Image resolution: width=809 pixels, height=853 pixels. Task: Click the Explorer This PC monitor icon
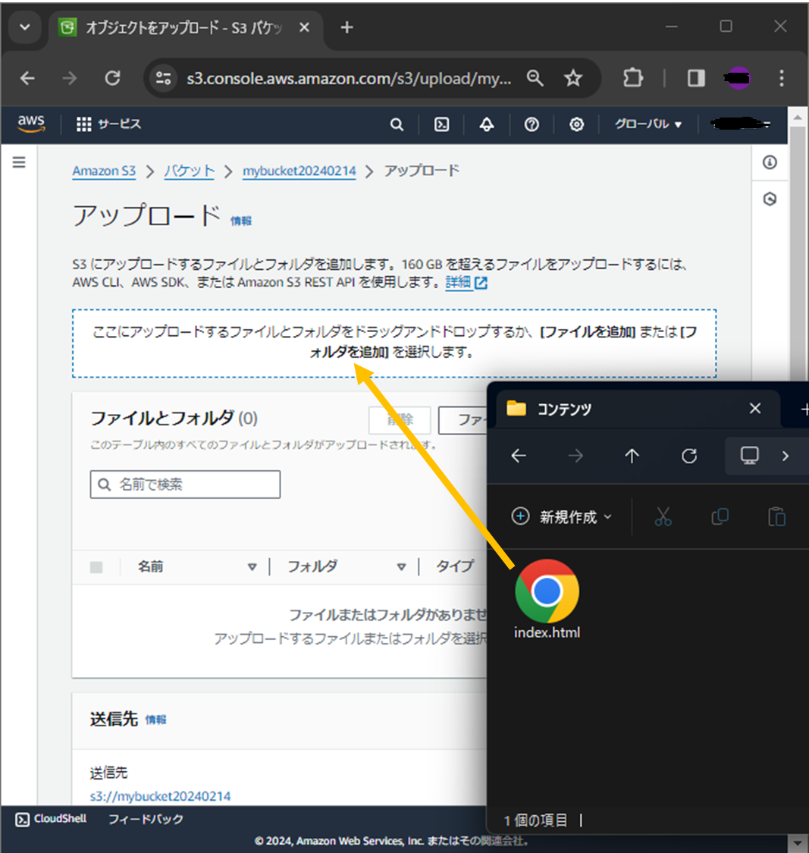[750, 456]
